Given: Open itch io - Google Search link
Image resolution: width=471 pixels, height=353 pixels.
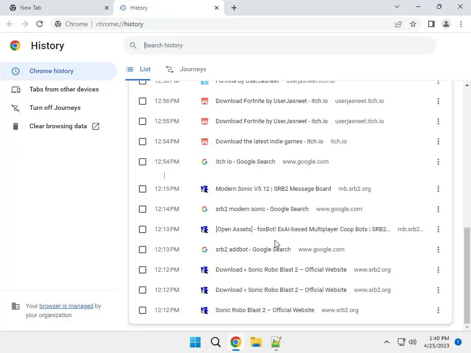Looking at the screenshot, I should 245,162.
